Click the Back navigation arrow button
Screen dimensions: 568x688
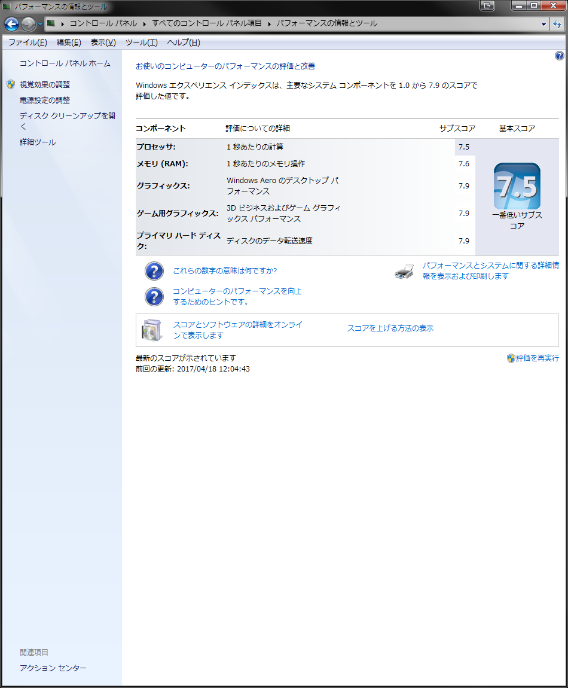coord(11,24)
